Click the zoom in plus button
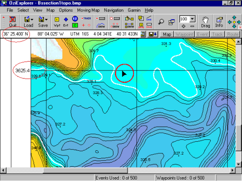Viewport: 242px width, 181px height. [183, 26]
